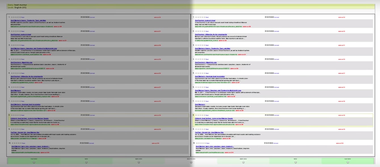This screenshot has height=167, width=380.
Task: Open Comment link for right result 7
Action: tap(276, 101)
